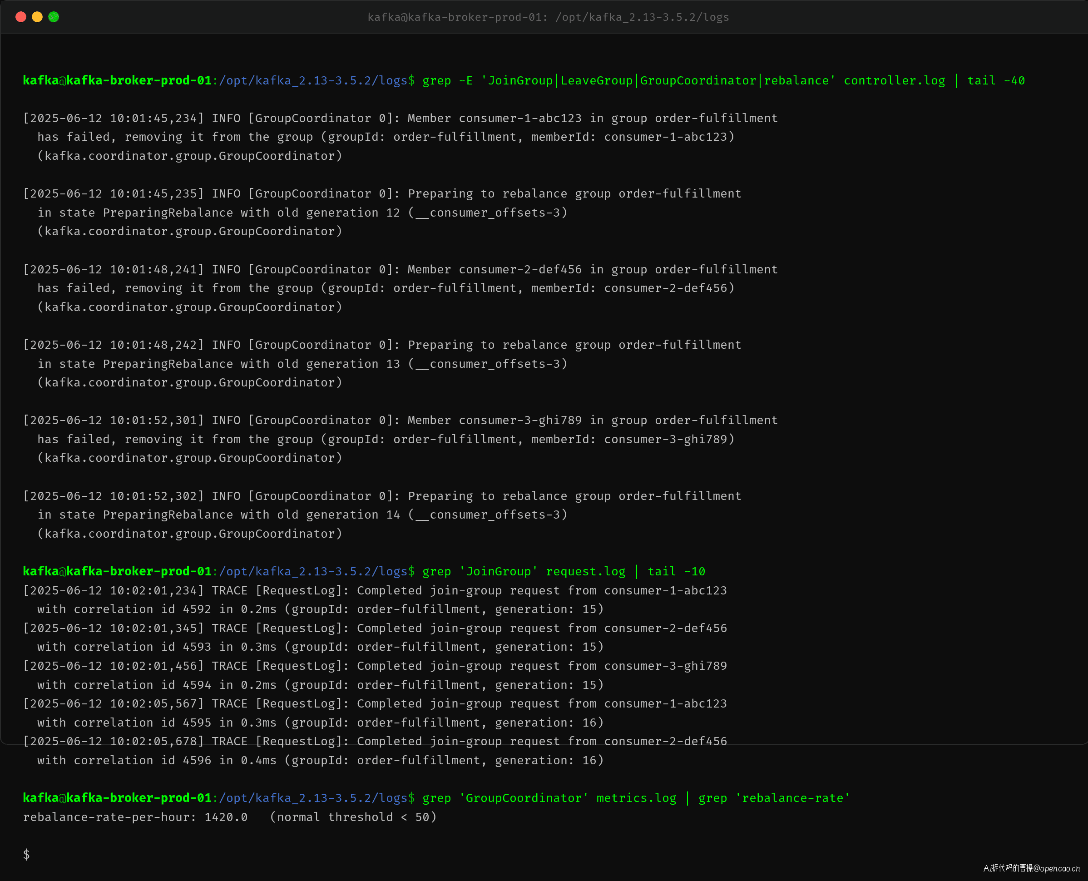Click the 'correlation id 4596' line
The height and width of the screenshot is (881, 1088).
click(320, 760)
